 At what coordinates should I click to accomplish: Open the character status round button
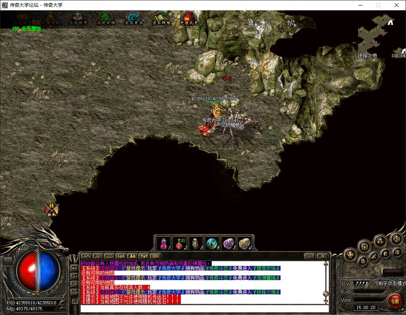click(x=351, y=255)
